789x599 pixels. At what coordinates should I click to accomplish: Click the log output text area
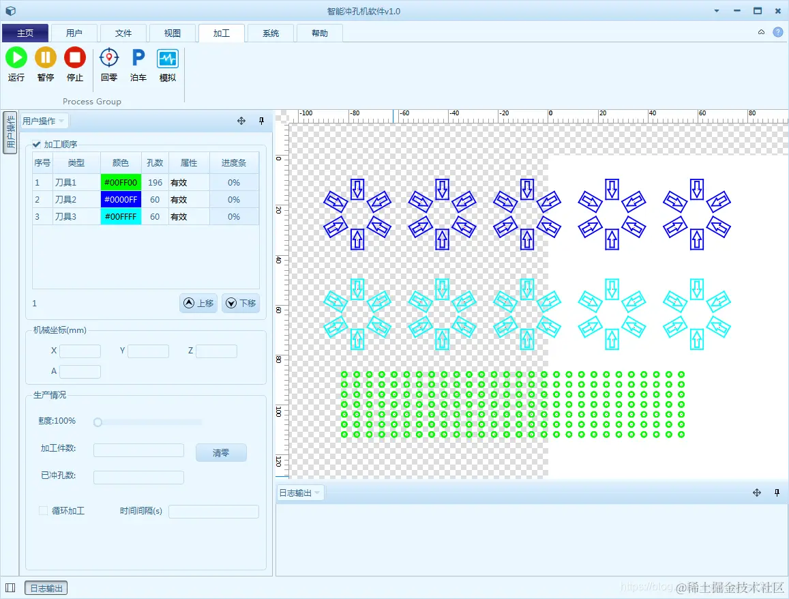coord(532,540)
